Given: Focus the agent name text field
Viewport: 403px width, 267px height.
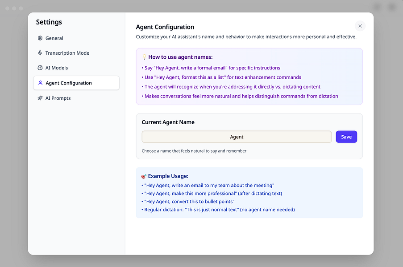Looking at the screenshot, I should pos(237,137).
